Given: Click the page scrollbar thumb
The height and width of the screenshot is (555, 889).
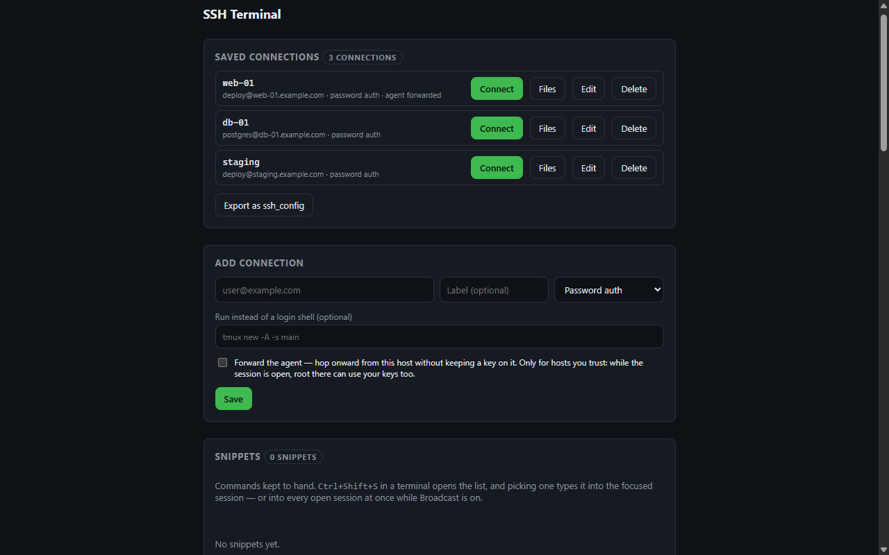Looking at the screenshot, I should (x=883, y=82).
